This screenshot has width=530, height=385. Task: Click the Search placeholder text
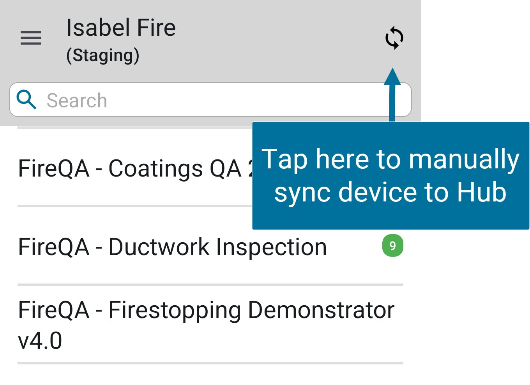click(77, 100)
